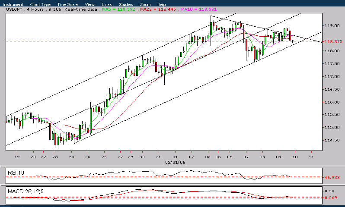Click date axis label 03
Image resolution: width=345 pixels, height=207 pixels.
[x=208, y=157]
